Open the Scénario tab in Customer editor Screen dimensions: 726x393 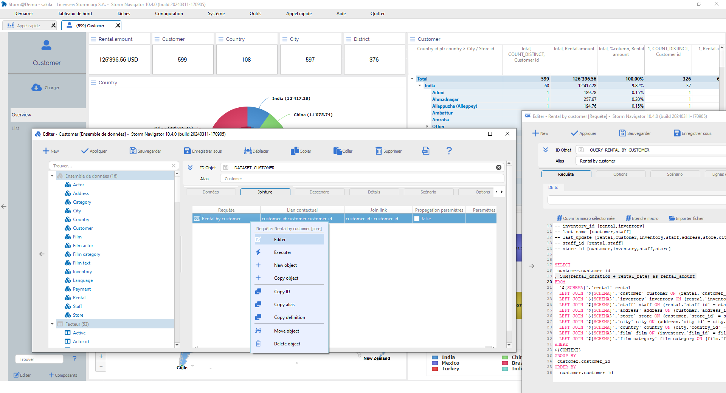(x=428, y=192)
